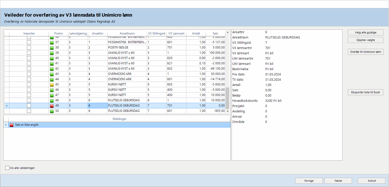
Task: Click row indicator arrow for post 49
Action: [x=7, y=106]
